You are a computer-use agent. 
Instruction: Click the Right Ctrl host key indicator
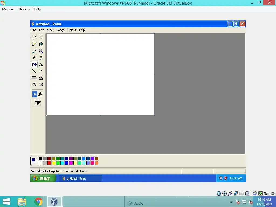pyautogui.click(x=269, y=194)
